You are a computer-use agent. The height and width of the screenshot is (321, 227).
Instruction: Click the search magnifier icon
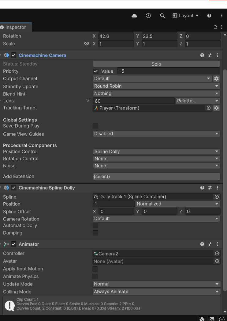click(162, 16)
